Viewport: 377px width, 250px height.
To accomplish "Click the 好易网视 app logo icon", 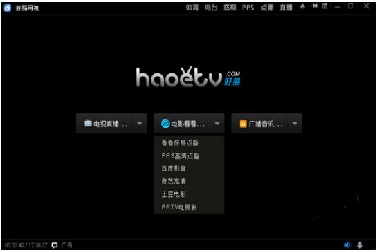I will (8, 8).
